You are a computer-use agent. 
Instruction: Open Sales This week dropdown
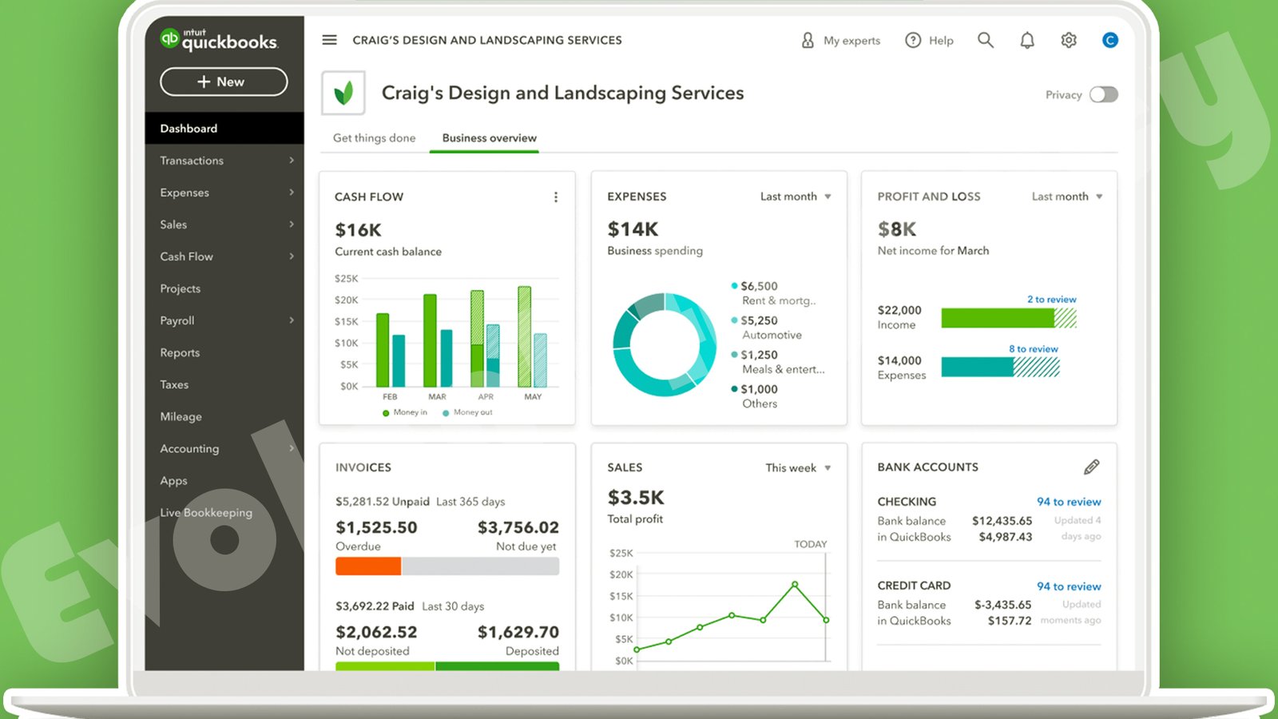(x=798, y=468)
